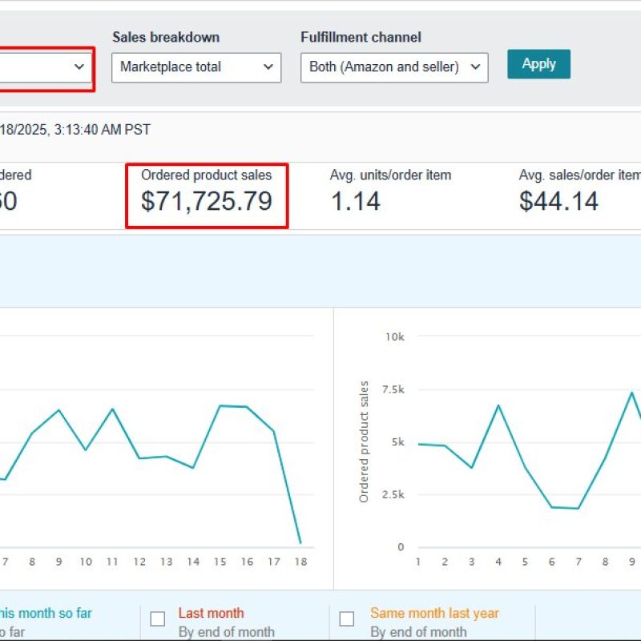
Task: Click the red 'Last month' label
Action: click(211, 613)
